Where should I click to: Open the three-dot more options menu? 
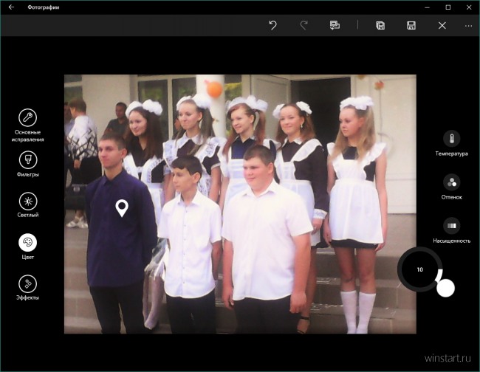click(x=468, y=26)
